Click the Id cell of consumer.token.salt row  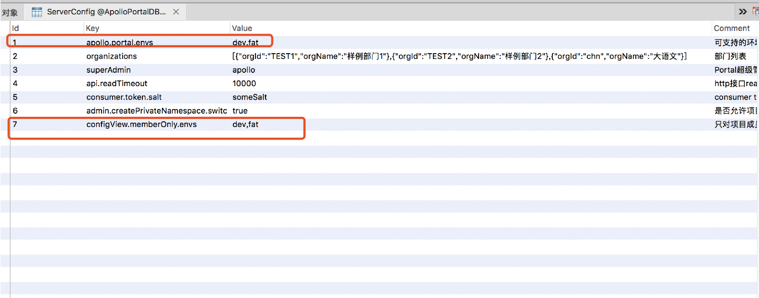coord(47,97)
